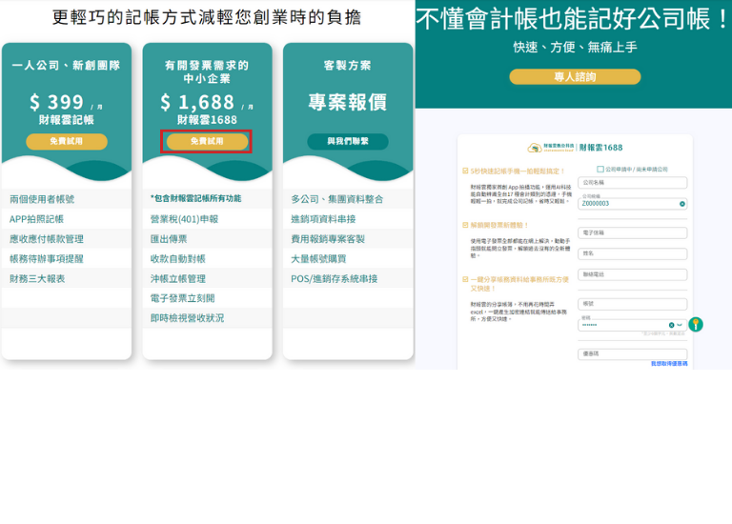Screen dimensions: 732x524
Task: Click the 沖帳立帳管理 feature row
Action: (x=207, y=278)
